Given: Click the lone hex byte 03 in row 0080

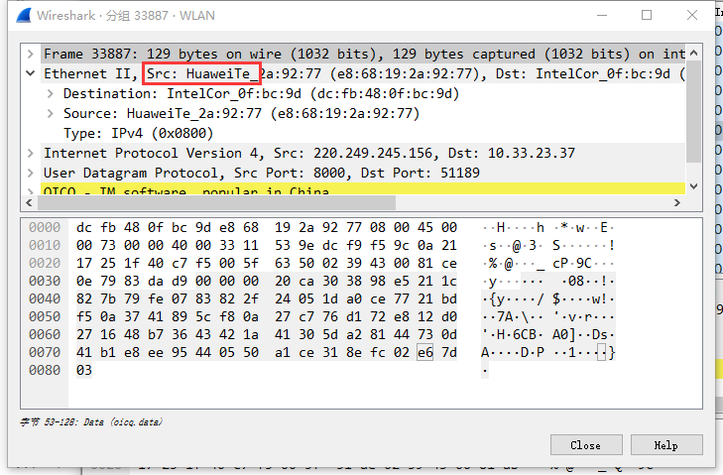Looking at the screenshot, I should coord(84,370).
